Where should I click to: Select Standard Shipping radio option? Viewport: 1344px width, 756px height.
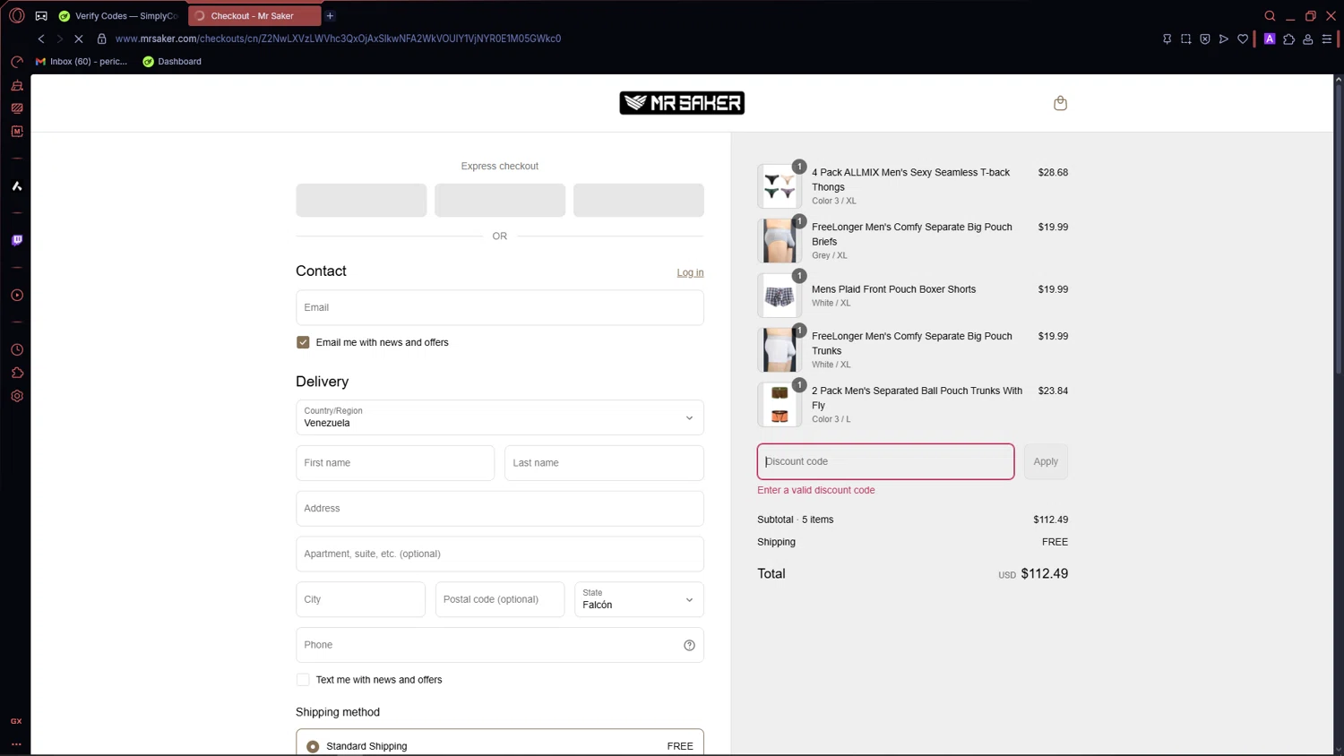[313, 746]
